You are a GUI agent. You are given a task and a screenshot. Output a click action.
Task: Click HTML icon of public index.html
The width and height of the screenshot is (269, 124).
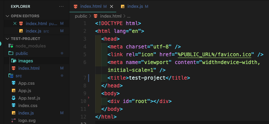point(13,68)
